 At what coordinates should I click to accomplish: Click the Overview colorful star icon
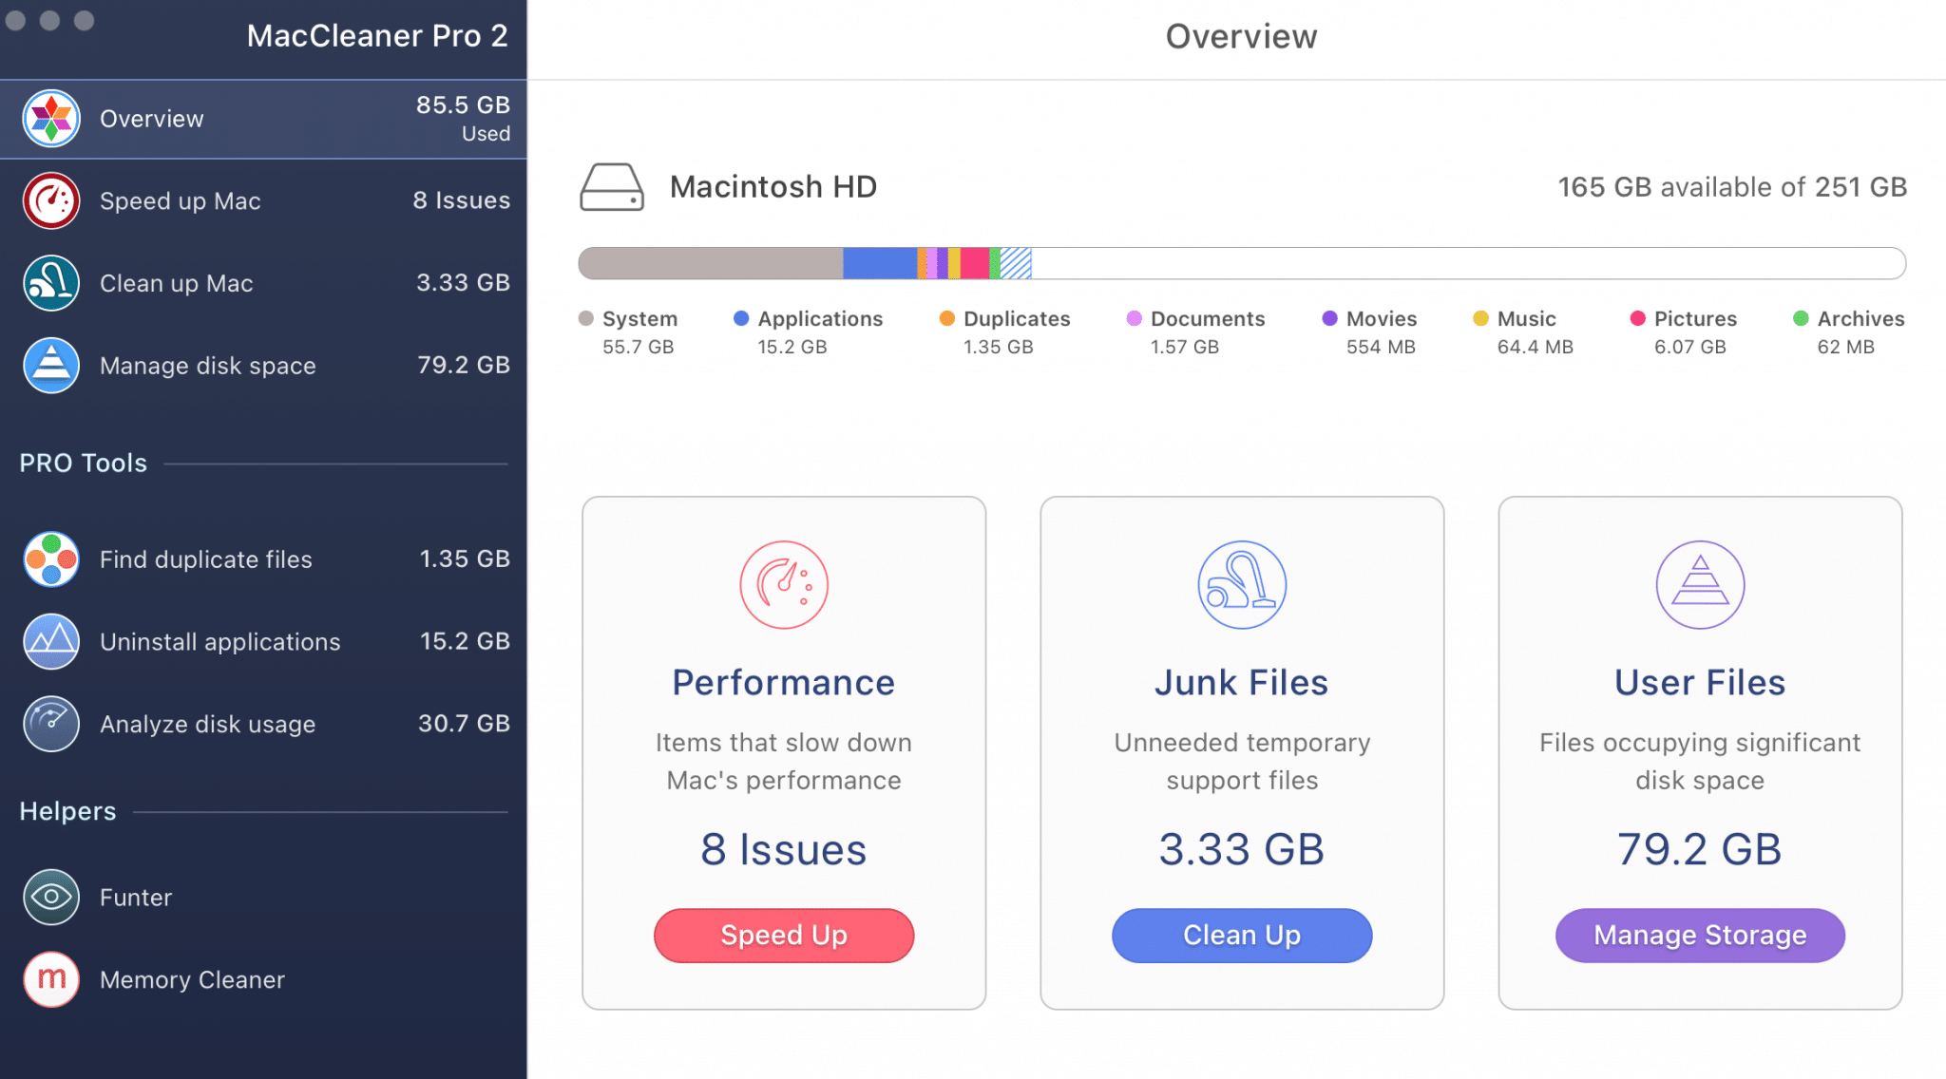(51, 119)
